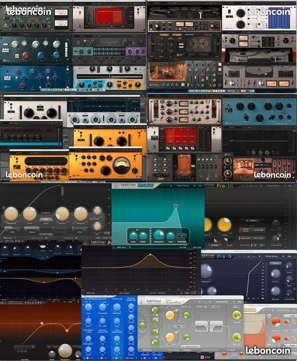Click the Dry Mix knob in Timeless
Viewport: 297px width, 361px height.
click(x=237, y=315)
